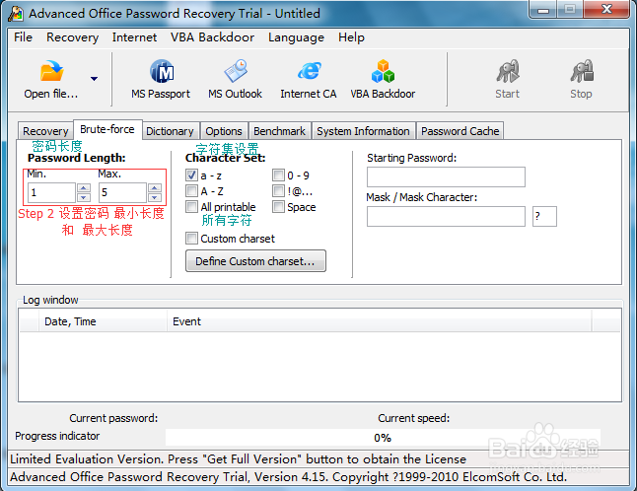Enable the !@... special characters checkbox
637x491 pixels.
pyautogui.click(x=278, y=191)
